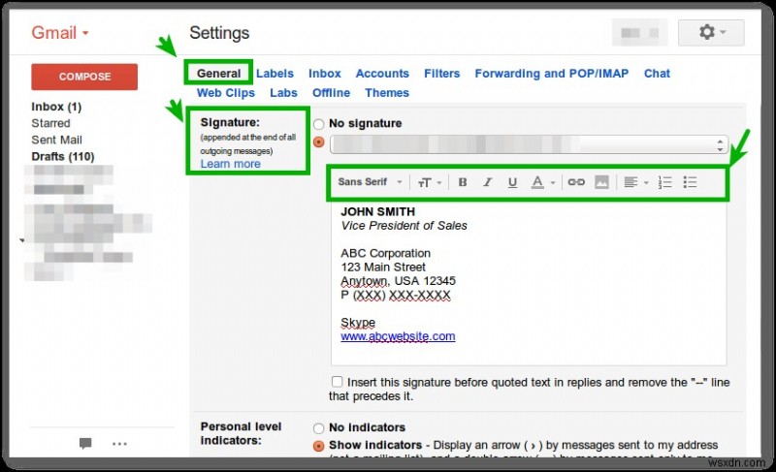Open the Starred folder
This screenshot has width=776, height=472.
click(x=50, y=123)
